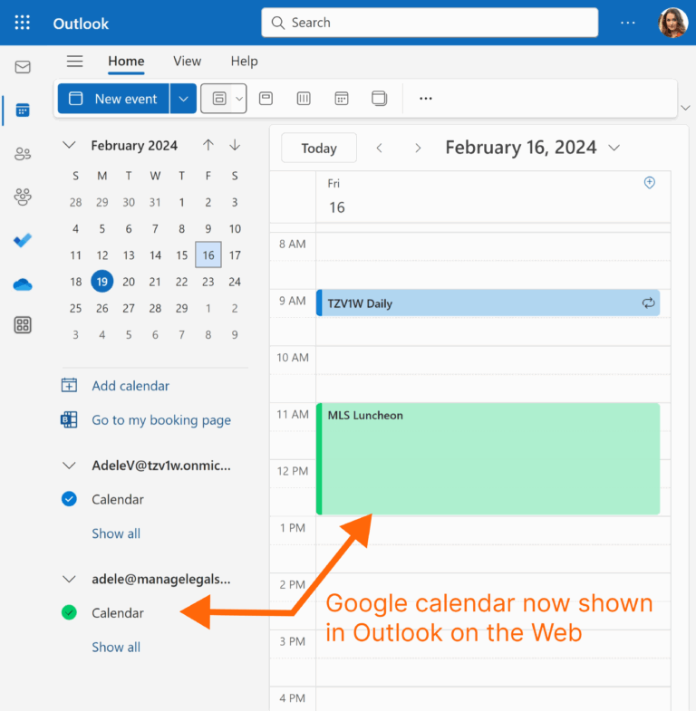Add all-day event plus icon
696x711 pixels.
(649, 182)
